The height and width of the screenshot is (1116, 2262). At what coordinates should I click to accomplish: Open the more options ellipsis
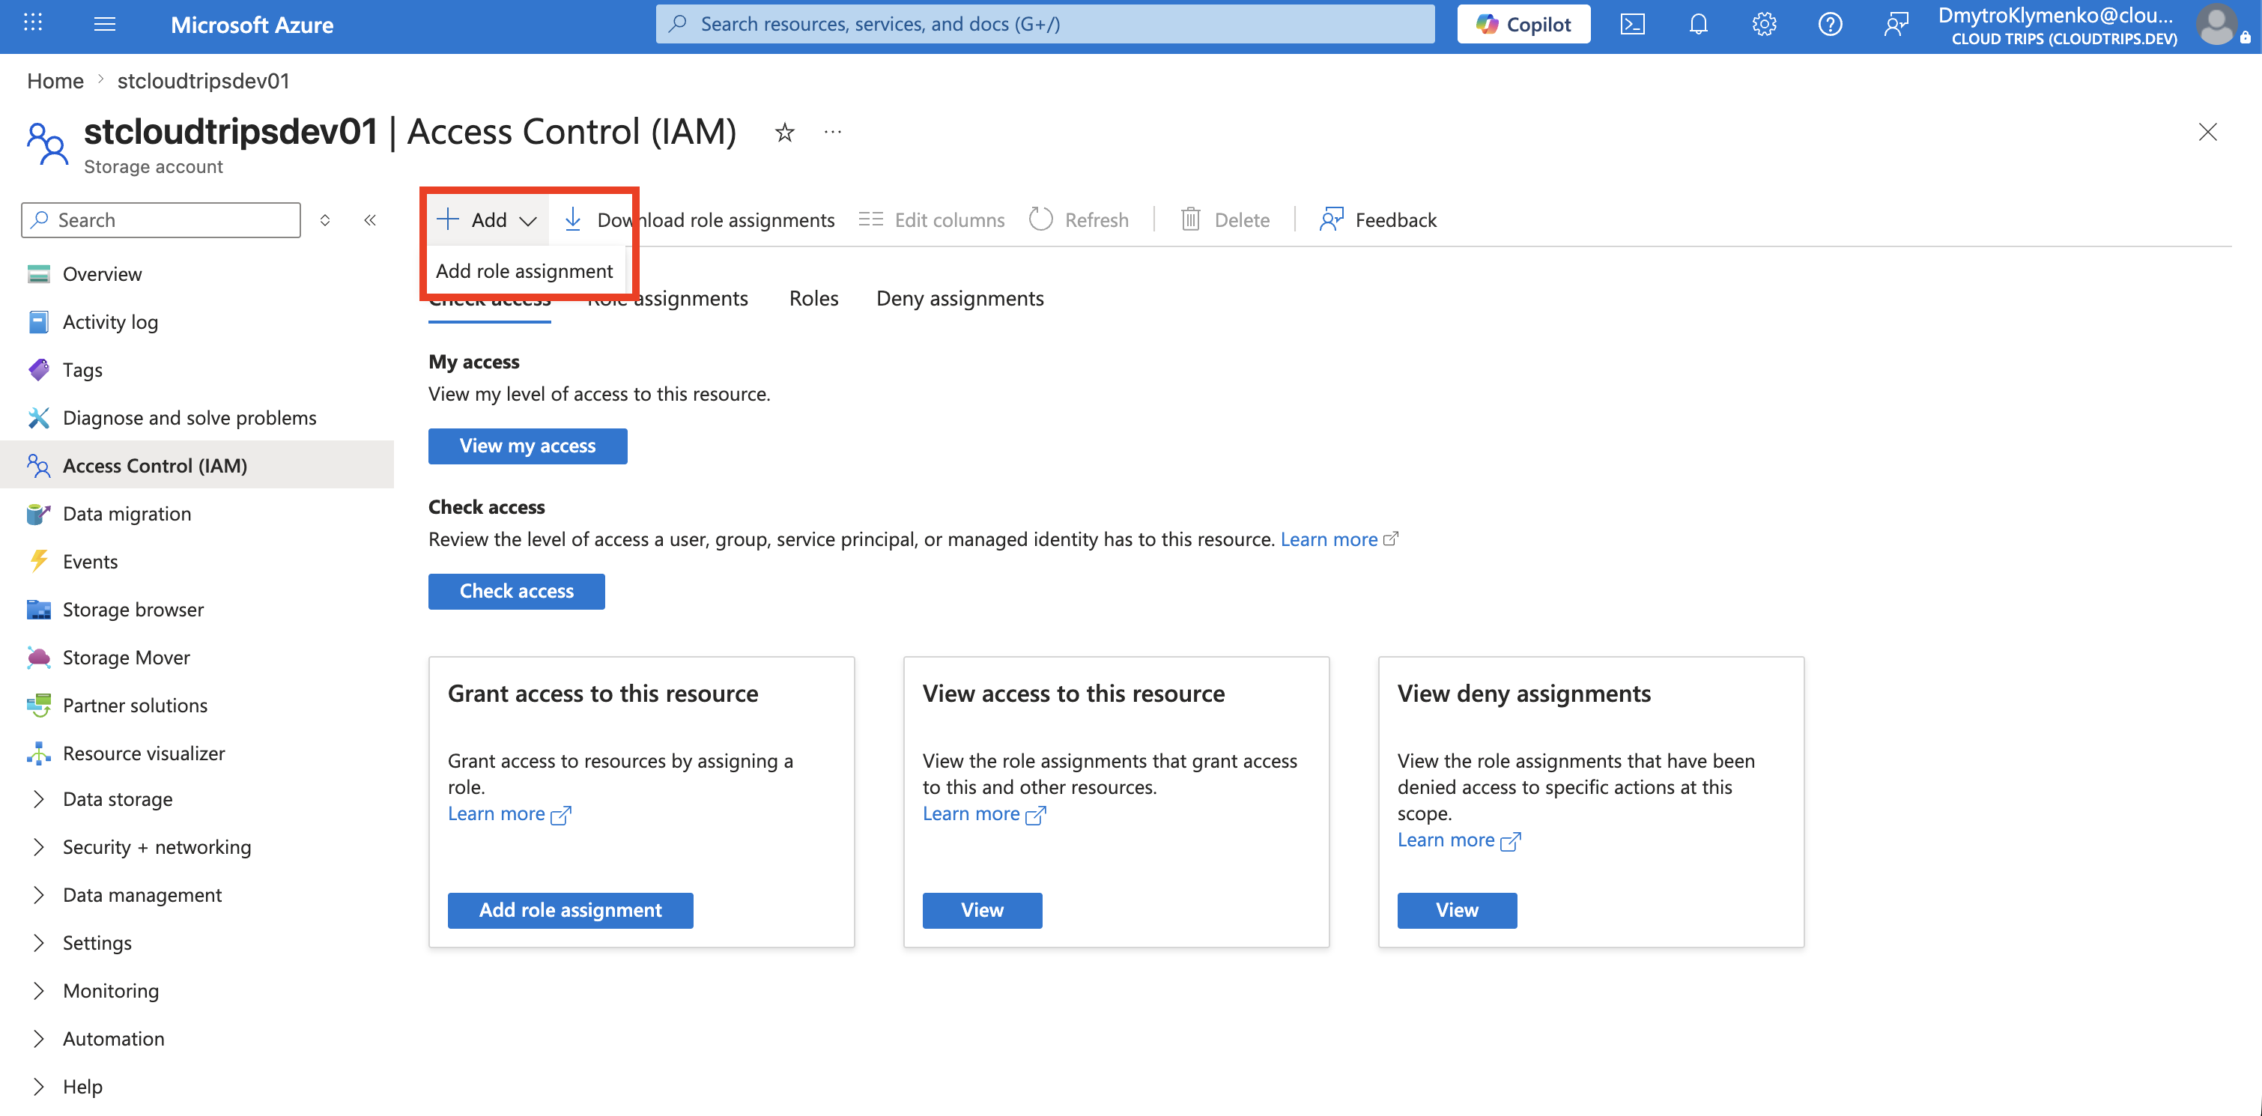click(832, 132)
